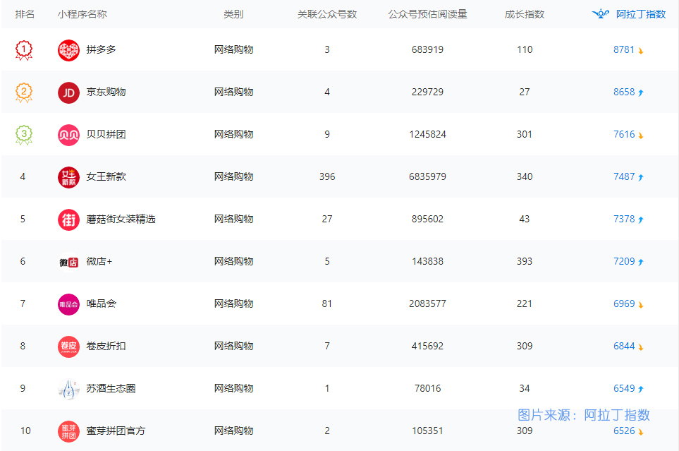Open the 贝贝拼团 pink logo
This screenshot has width=679, height=451.
[x=68, y=136]
